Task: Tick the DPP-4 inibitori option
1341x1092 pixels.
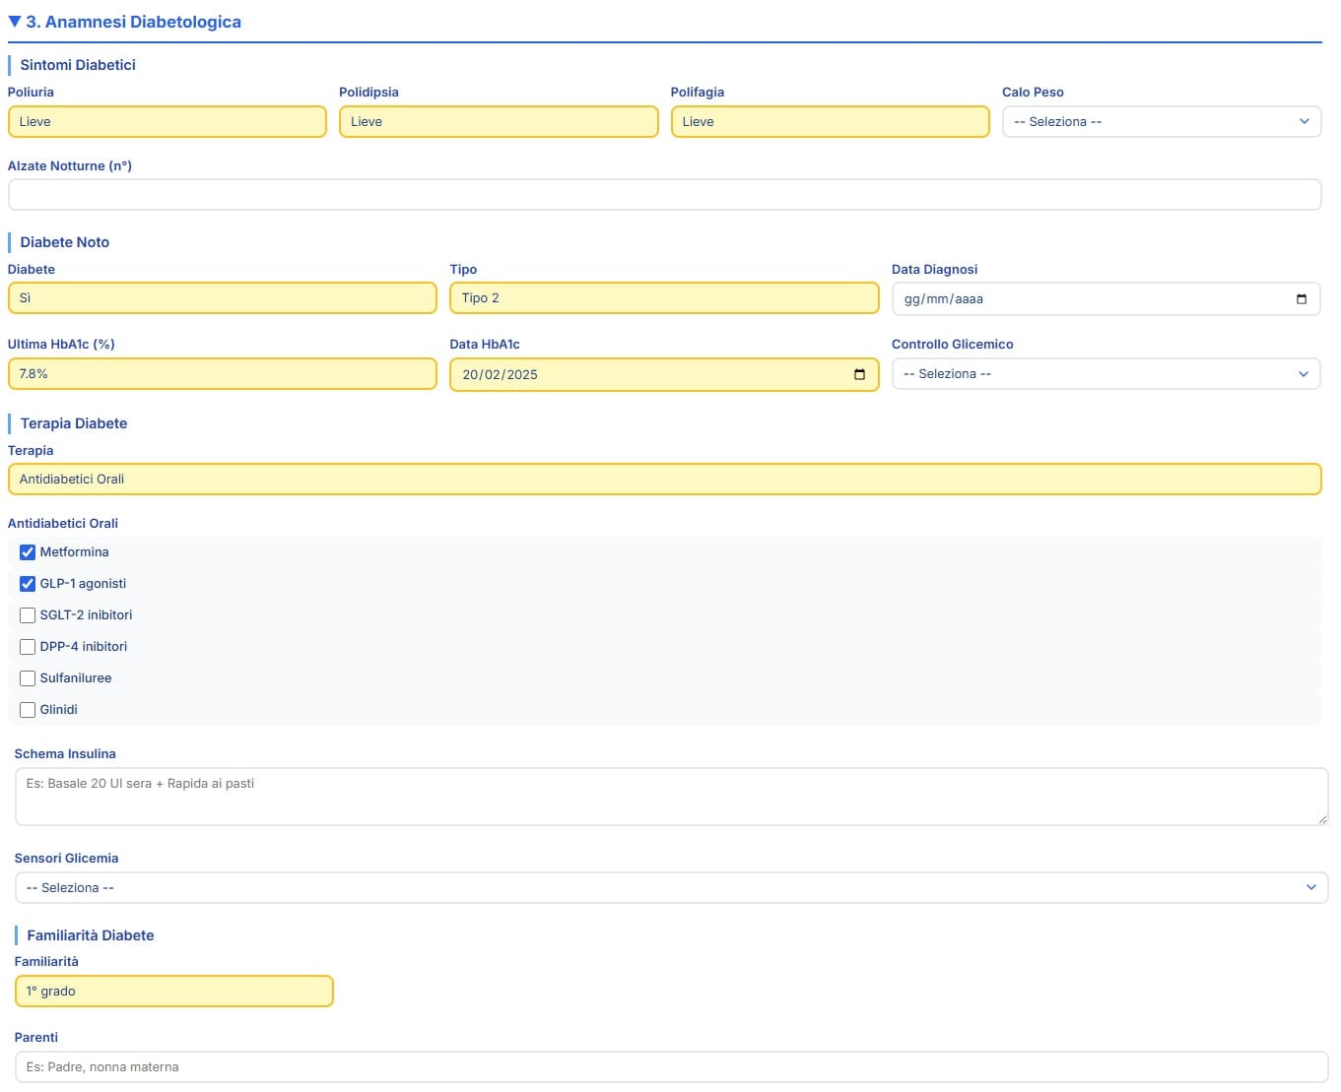Action: point(28,647)
